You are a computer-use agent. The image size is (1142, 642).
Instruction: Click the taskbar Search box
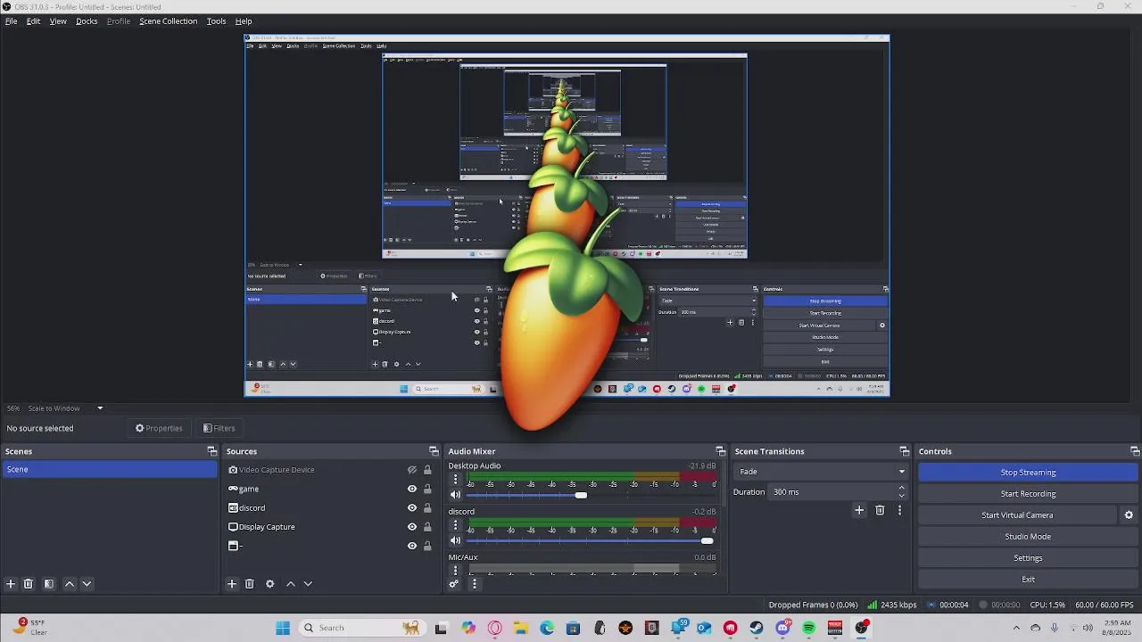tap(361, 628)
